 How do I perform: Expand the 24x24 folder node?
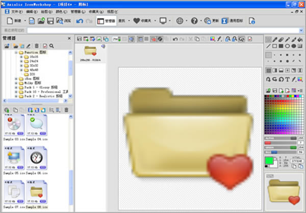pos(21,61)
